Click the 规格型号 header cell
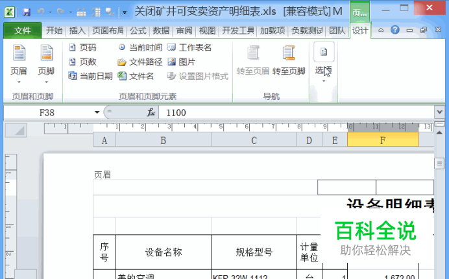This screenshot has width=449, height=279. [x=254, y=252]
